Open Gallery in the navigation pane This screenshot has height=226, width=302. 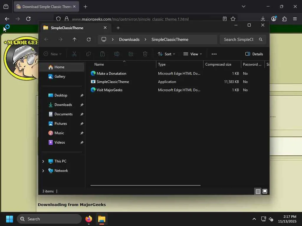coord(62,77)
